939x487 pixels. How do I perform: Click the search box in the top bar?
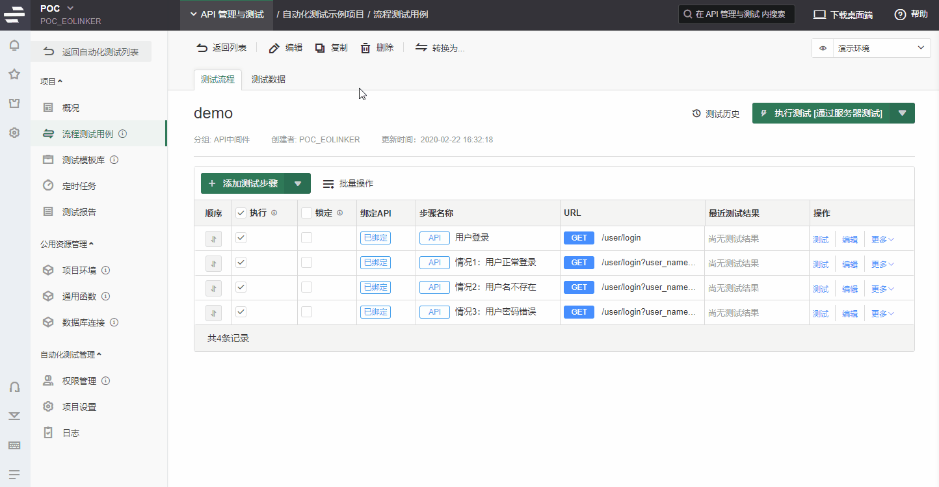tap(736, 14)
